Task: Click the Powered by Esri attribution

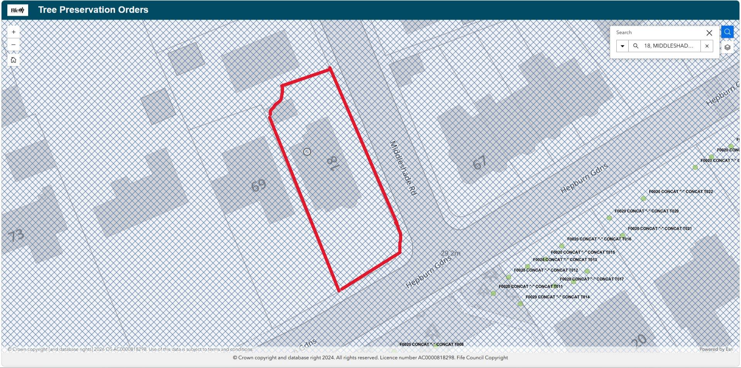Action: (716, 349)
